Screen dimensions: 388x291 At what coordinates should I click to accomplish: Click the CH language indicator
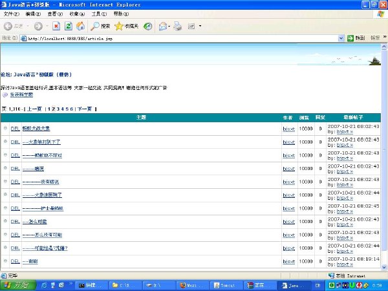click(x=318, y=286)
